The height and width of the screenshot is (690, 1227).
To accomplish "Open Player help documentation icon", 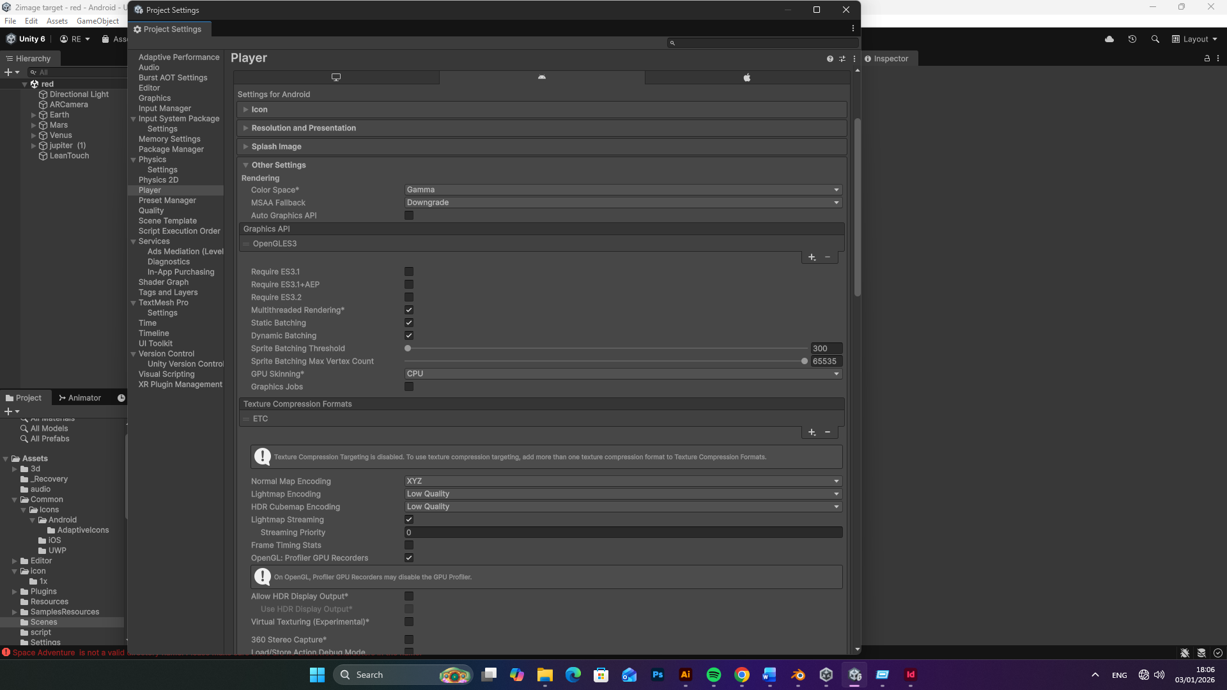I will (x=830, y=59).
